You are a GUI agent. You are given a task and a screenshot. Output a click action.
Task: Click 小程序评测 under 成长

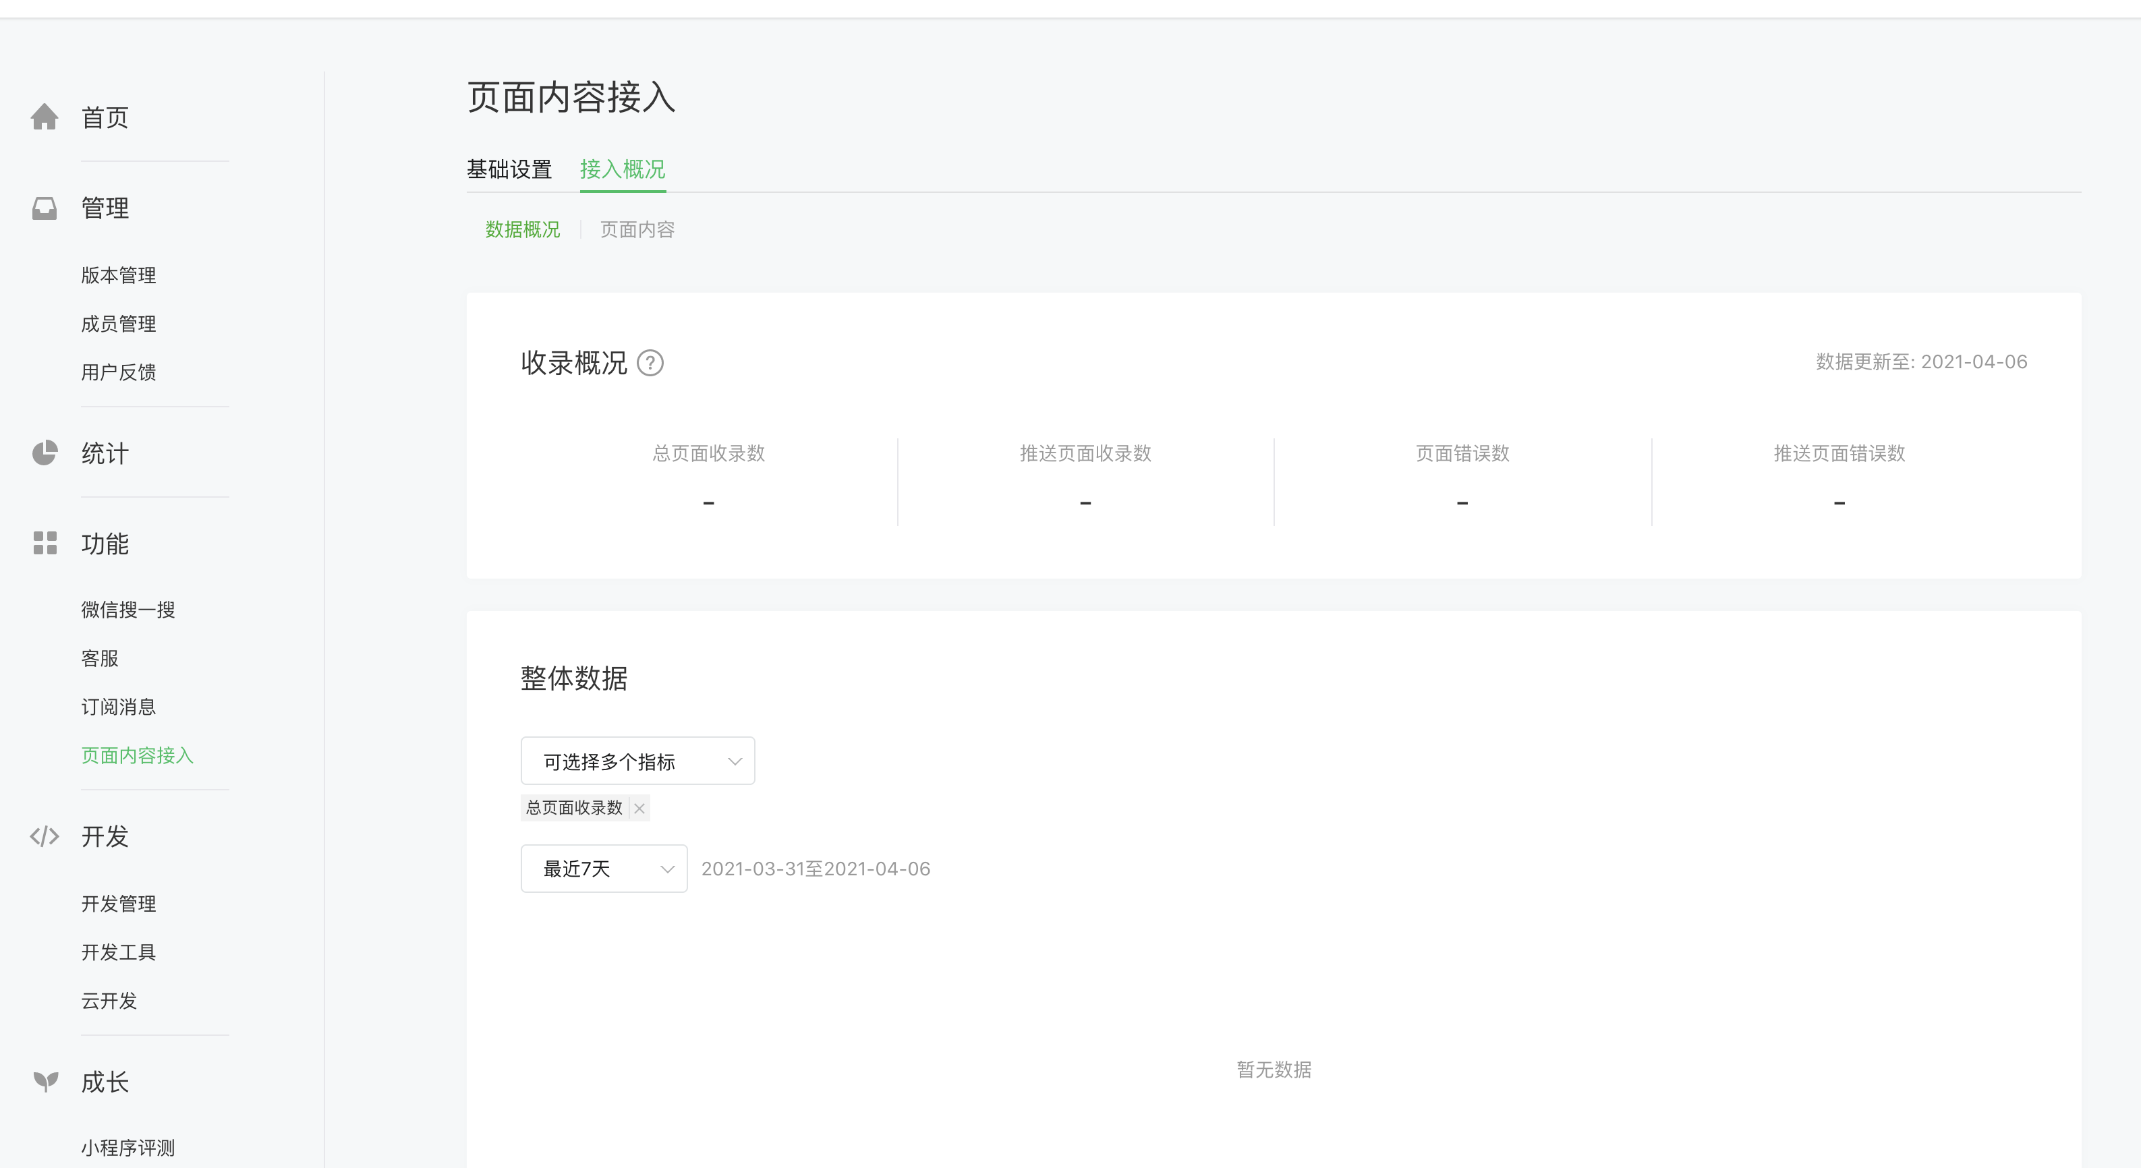pos(128,1148)
